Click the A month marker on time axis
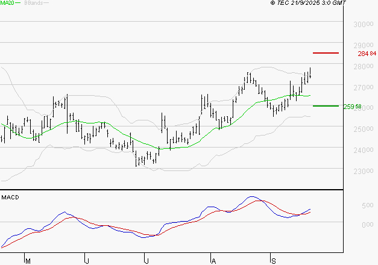Viewport: 378px width, 265px height. click(213, 261)
